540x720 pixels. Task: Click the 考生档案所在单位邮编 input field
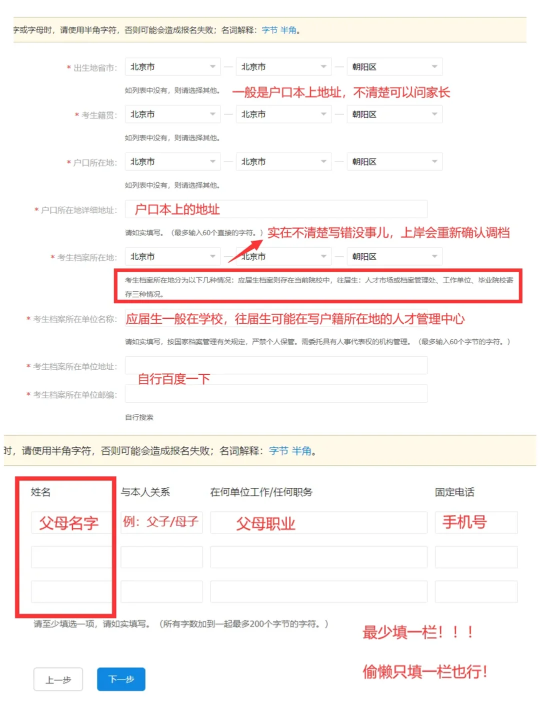pyautogui.click(x=275, y=394)
